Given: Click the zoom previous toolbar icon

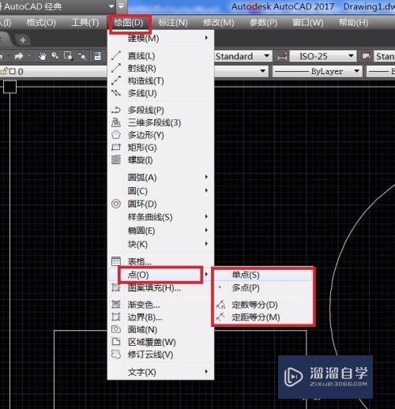Looking at the screenshot, I should [81, 56].
